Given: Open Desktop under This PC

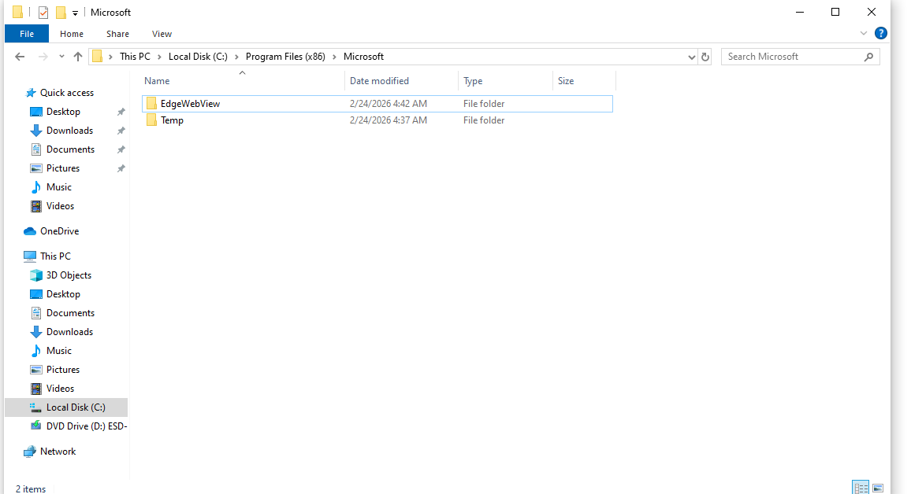Looking at the screenshot, I should (63, 294).
